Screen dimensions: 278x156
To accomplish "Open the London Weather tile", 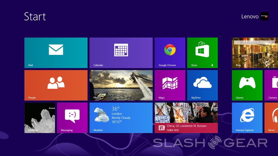I will [121, 118].
